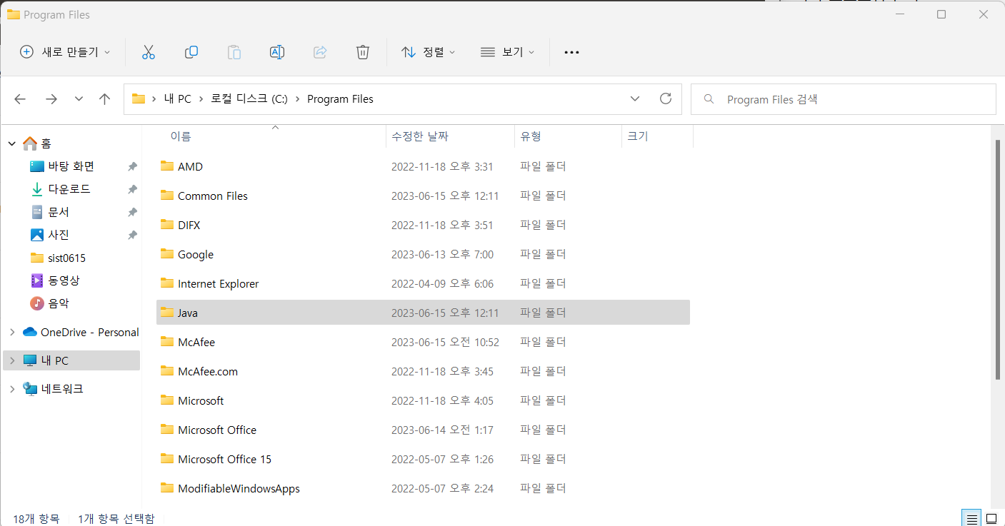
Task: Expand address bar history dropdown
Action: (635, 98)
